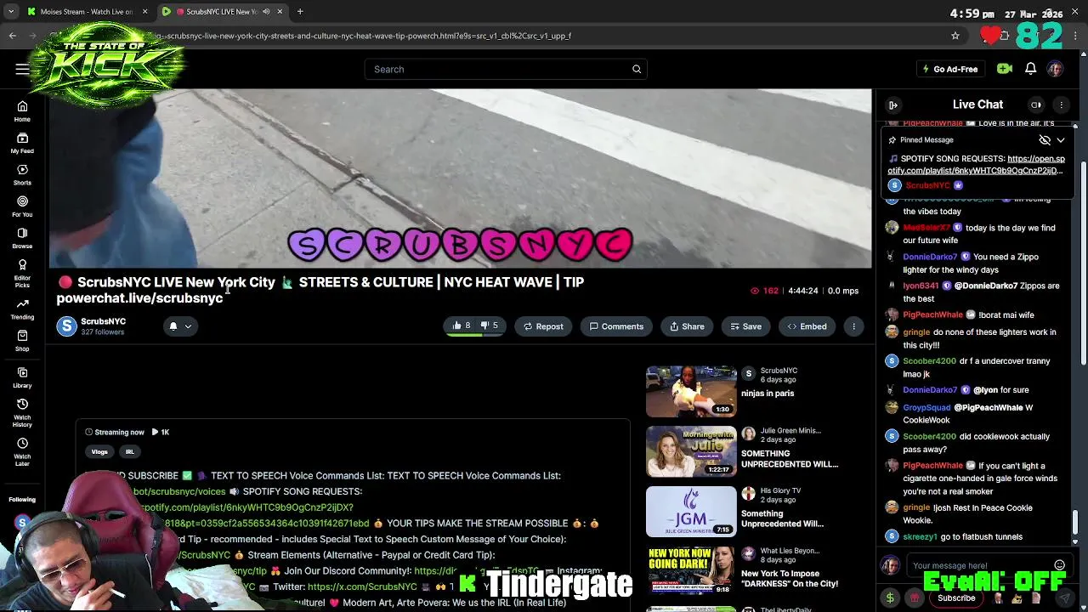Save the video with the Save button
Viewport: 1088px width, 612px height.
click(745, 326)
